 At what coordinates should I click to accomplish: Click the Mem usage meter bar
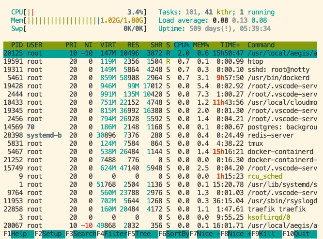[78, 20]
